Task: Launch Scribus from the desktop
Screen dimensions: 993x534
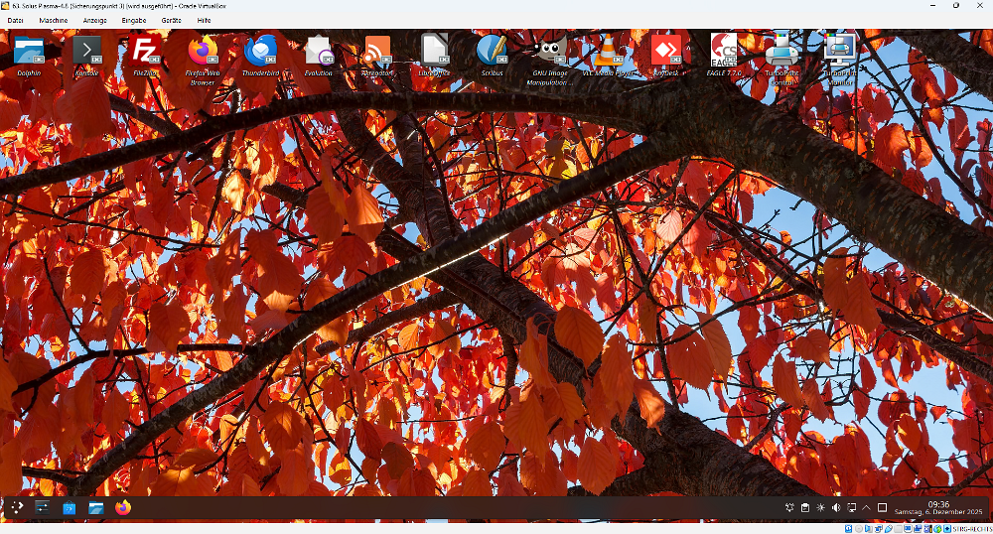Action: pyautogui.click(x=492, y=51)
